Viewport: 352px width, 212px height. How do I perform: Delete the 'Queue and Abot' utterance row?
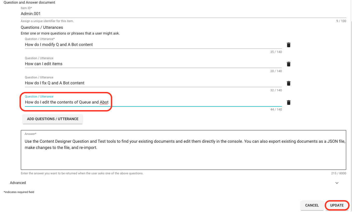click(289, 102)
